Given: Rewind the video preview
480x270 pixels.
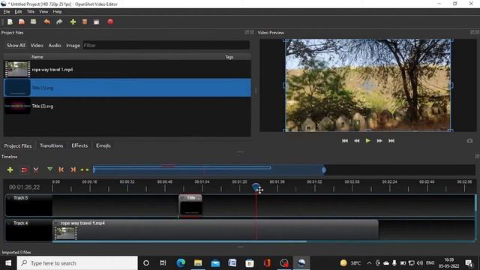Looking at the screenshot, I should [x=357, y=141].
